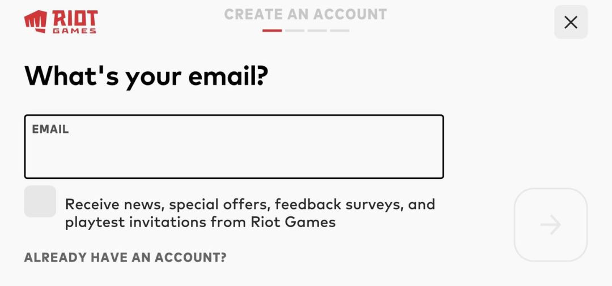Image resolution: width=612 pixels, height=286 pixels.
Task: Open the "Already have an account?" link
Action: point(125,258)
